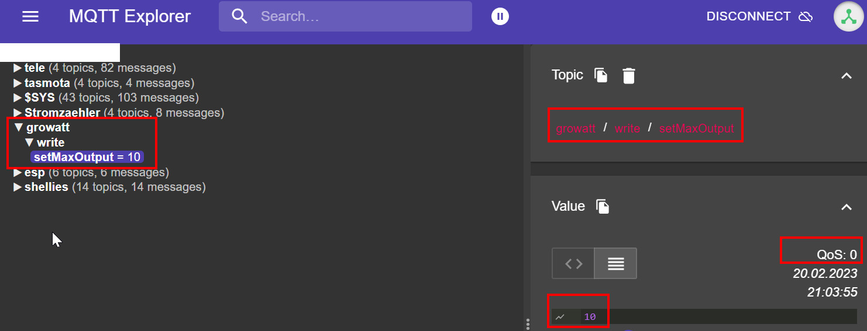Expand the tele topic tree
This screenshot has height=331, width=867.
[x=18, y=68]
